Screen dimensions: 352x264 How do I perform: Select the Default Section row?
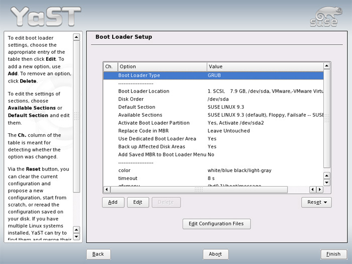pos(213,107)
